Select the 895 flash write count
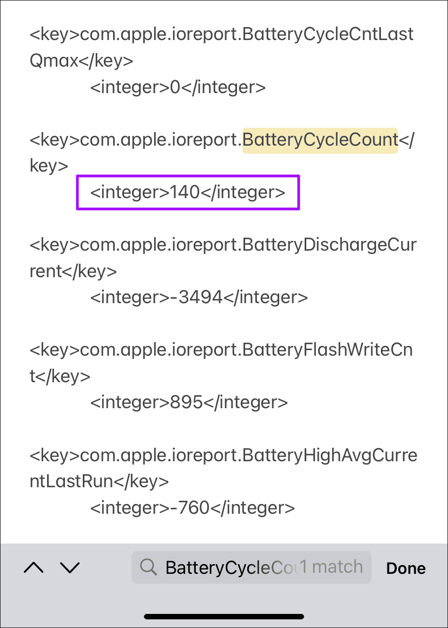This screenshot has width=448, height=628. pos(189,402)
